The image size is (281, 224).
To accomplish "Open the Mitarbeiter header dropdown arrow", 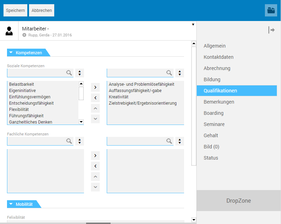I will pos(193,24).
